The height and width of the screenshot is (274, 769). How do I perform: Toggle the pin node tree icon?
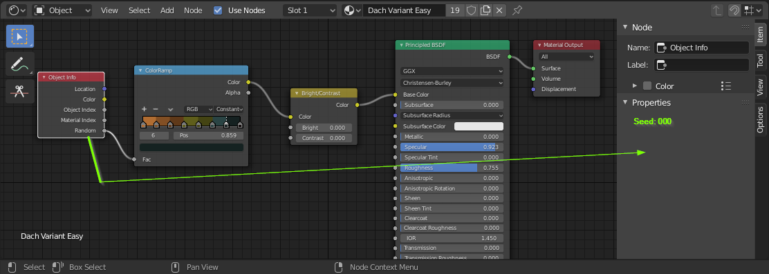point(517,10)
